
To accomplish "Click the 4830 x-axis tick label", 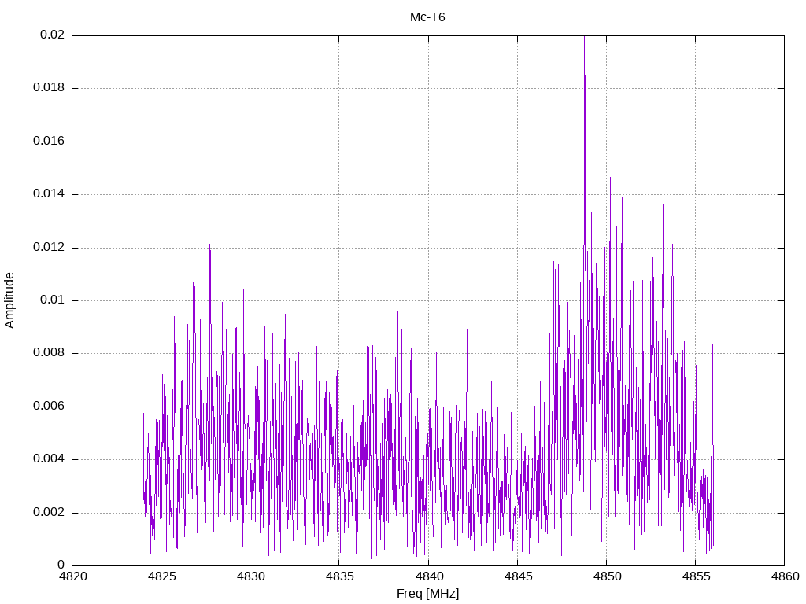I will tap(251, 576).
